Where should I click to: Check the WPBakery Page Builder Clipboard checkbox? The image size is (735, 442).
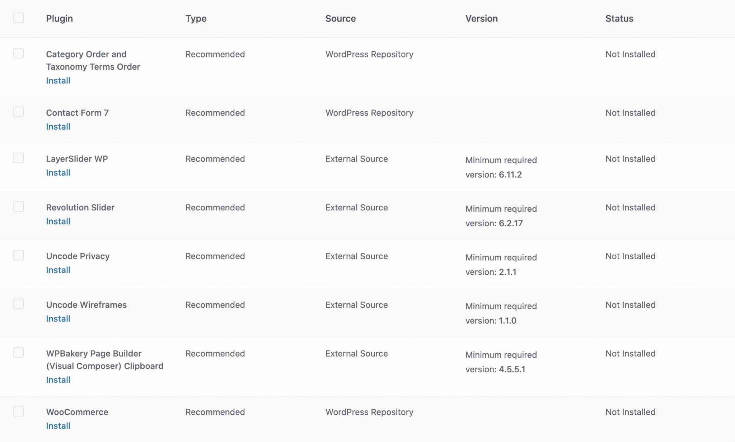[18, 353]
